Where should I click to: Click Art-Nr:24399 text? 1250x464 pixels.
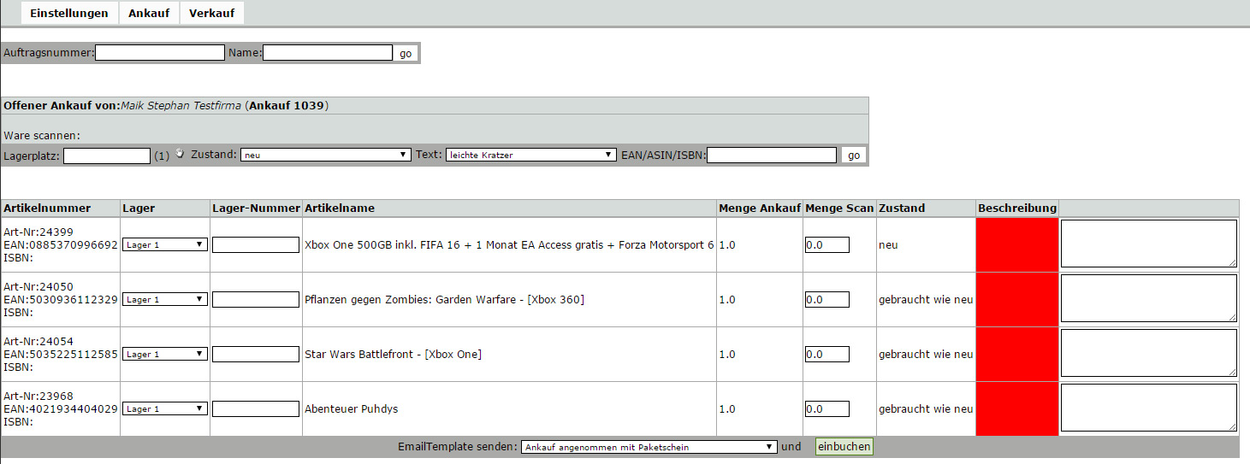click(39, 232)
